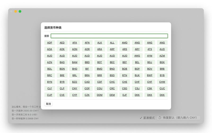Image resolution: width=212 pixels, height=133 pixels.
Task: Select the CNY currency
Action: 75,88
